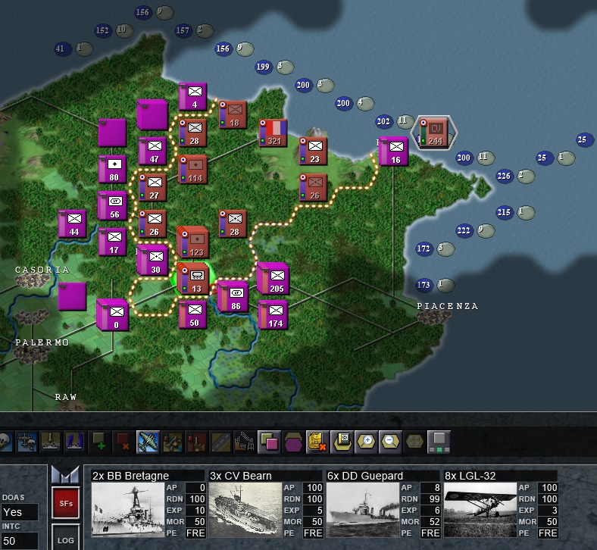Click the sea zone marker 199
The height and width of the screenshot is (550, 597).
(263, 67)
